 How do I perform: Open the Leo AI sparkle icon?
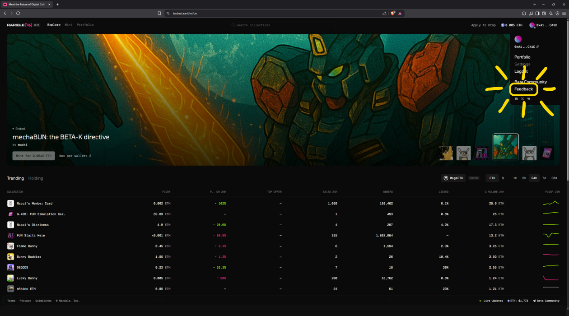point(550,14)
